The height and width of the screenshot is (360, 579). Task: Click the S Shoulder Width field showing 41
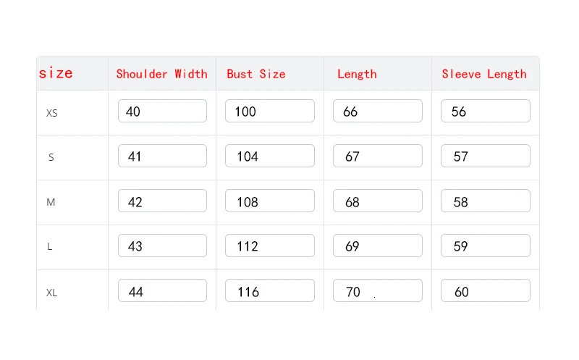(x=162, y=156)
